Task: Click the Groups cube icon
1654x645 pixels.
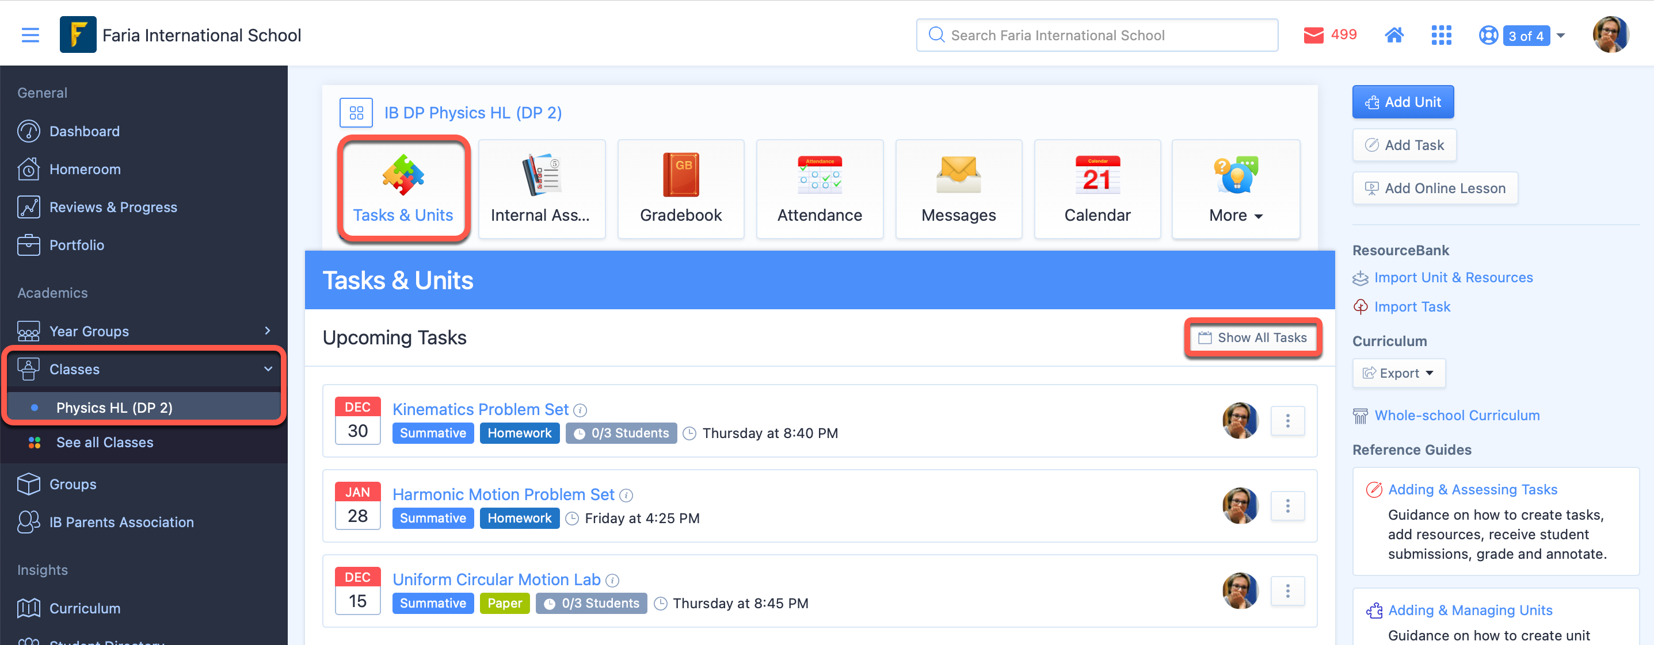Action: pyautogui.click(x=28, y=484)
